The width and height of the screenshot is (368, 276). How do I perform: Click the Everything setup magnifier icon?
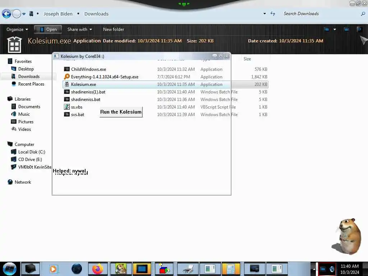click(x=67, y=77)
